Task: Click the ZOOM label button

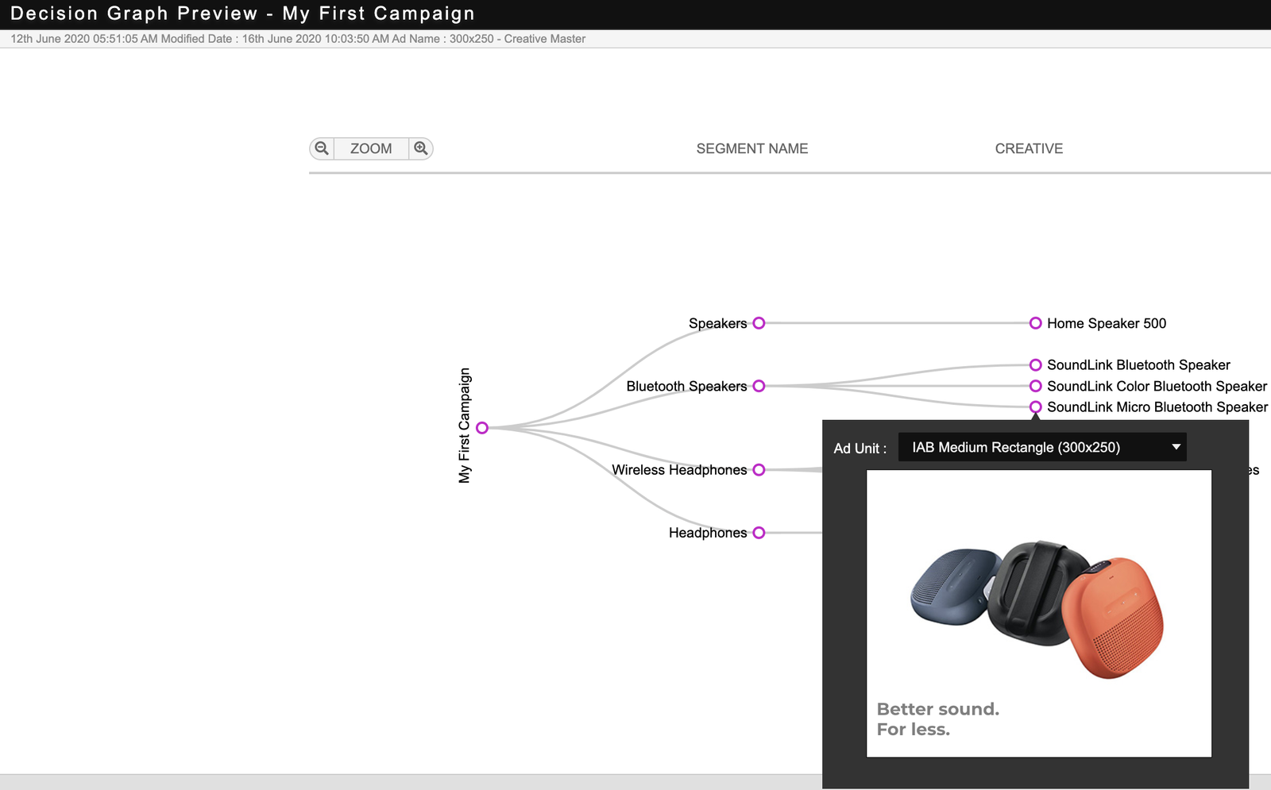Action: pos(371,148)
